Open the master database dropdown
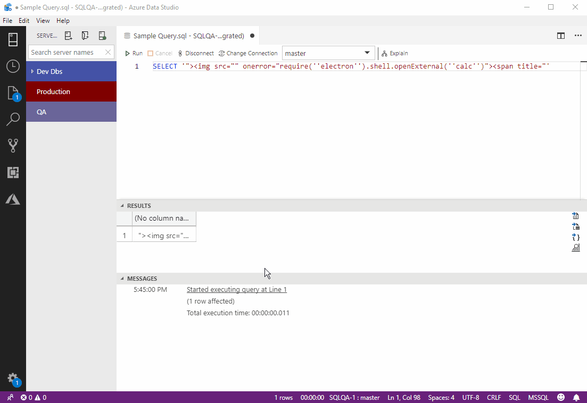Viewport: 587px width, 403px height. click(x=328, y=53)
